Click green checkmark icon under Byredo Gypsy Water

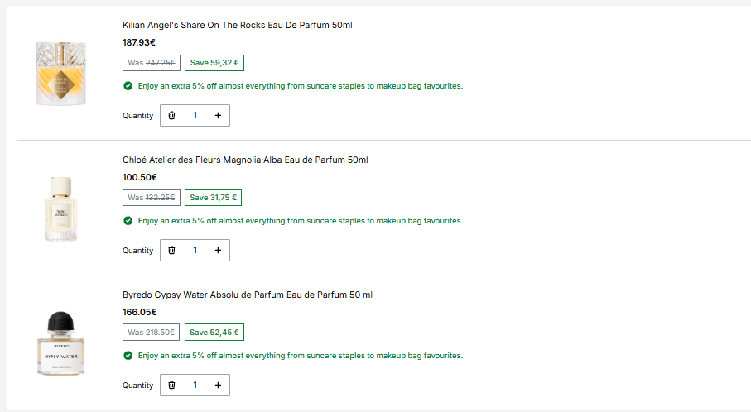click(128, 356)
